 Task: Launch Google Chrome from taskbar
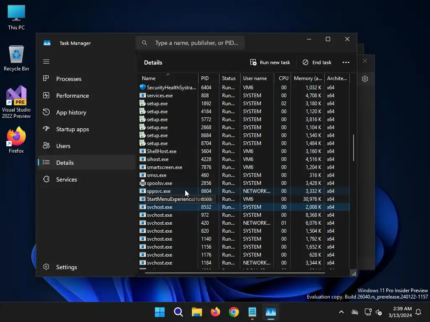[233, 312]
